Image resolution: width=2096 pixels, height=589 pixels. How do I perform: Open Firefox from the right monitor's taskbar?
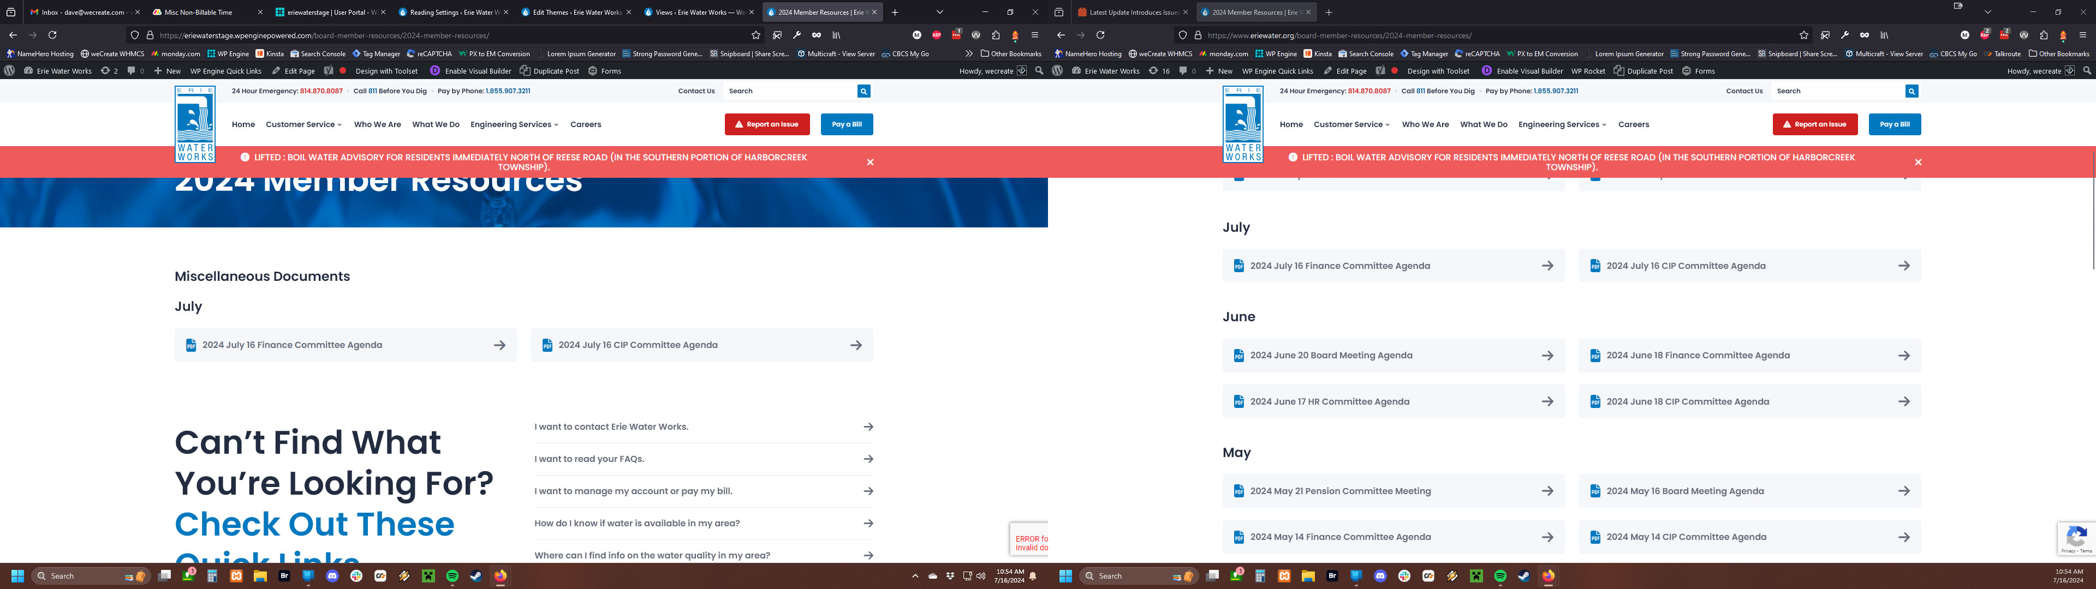point(1549,576)
